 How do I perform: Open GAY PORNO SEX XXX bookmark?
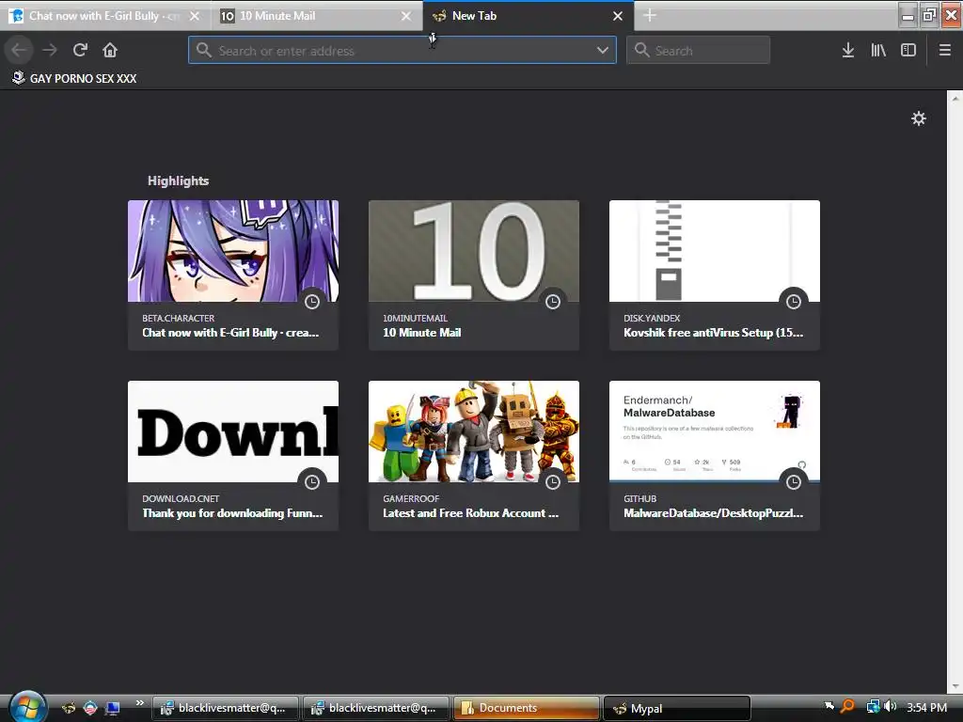[74, 78]
